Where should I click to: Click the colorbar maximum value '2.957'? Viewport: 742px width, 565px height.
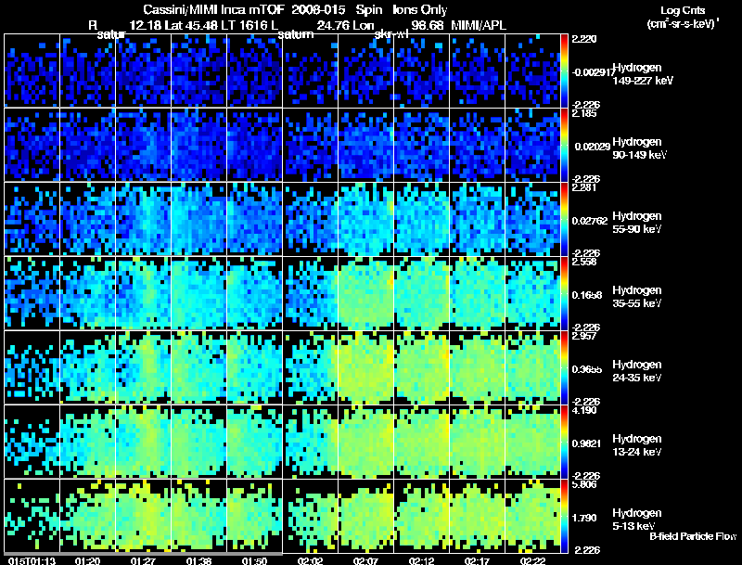(x=584, y=336)
